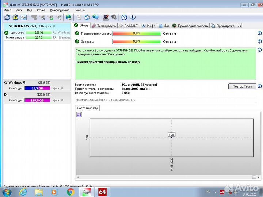Viewport: 263px width, 197px height.
Task: Click the refresh disk status toolbar icon
Action: pyautogui.click(x=7, y=17)
